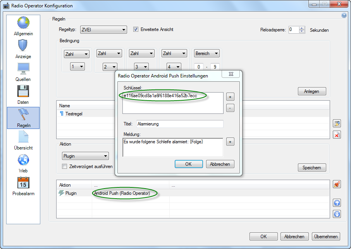Close the Android Push Einstellungen dialog
Image resolution: width=351 pixels, height=249 pixels.
[x=231, y=74]
